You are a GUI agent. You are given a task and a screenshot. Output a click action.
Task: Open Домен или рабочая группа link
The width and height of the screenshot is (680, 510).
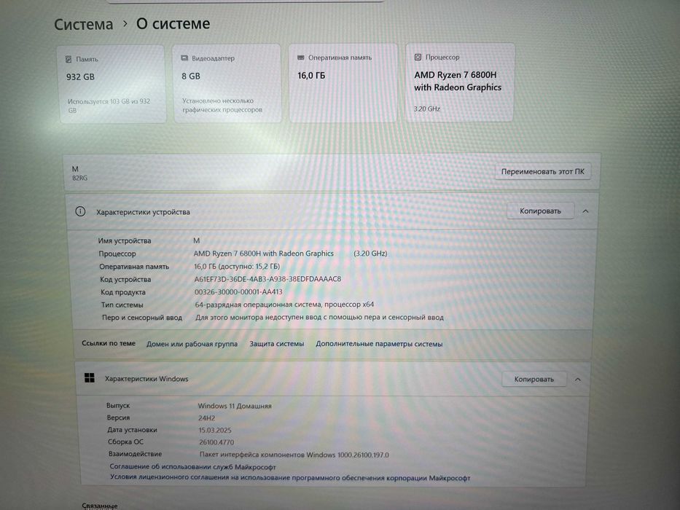tap(192, 344)
